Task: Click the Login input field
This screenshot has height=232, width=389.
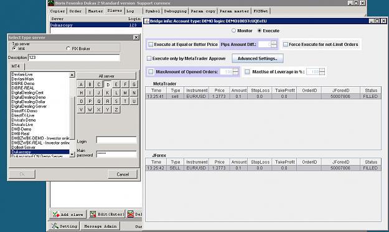Action: pyautogui.click(x=116, y=140)
